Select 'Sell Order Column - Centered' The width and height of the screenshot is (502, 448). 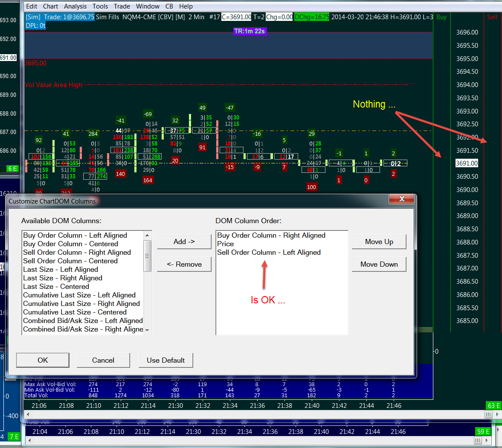[x=70, y=261]
